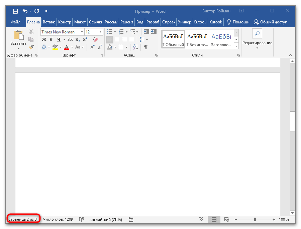Clear all formatting eraser icon
Image resolution: width=301 pixels, height=229 pixels.
95,39
